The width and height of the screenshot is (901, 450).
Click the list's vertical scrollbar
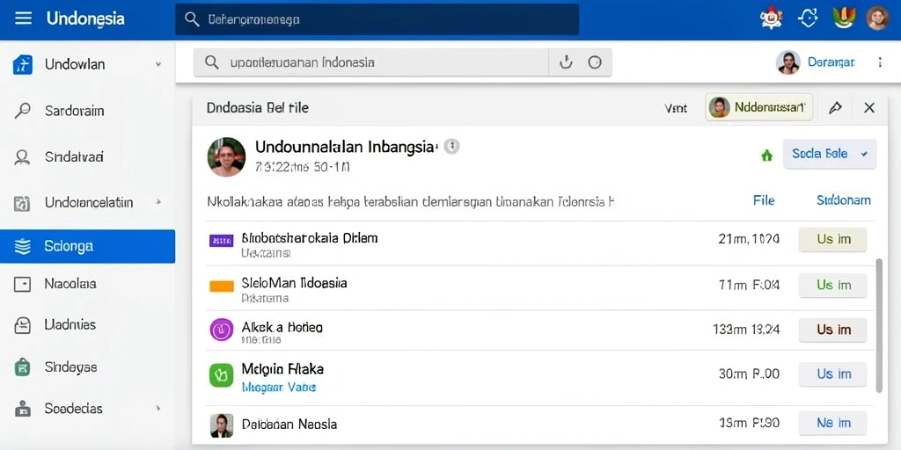click(878, 325)
